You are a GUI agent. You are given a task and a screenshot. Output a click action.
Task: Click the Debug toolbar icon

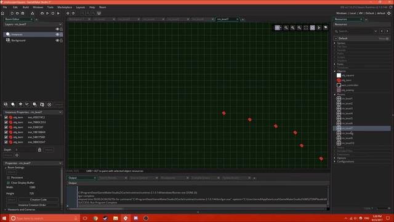(x=42, y=13)
